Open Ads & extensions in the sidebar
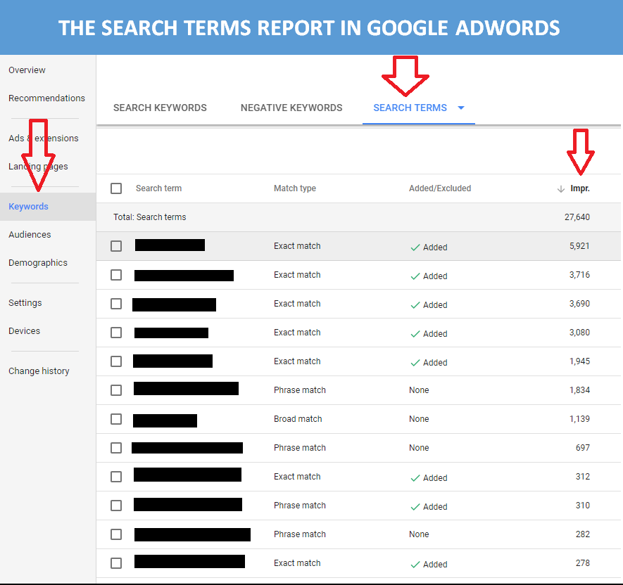This screenshot has height=585, width=623. (x=44, y=138)
